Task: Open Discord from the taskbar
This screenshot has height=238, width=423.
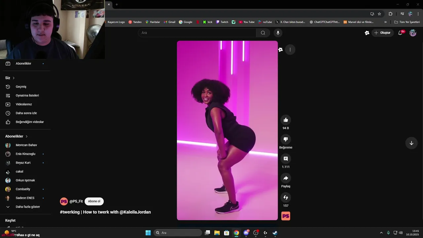Action: tap(246, 233)
